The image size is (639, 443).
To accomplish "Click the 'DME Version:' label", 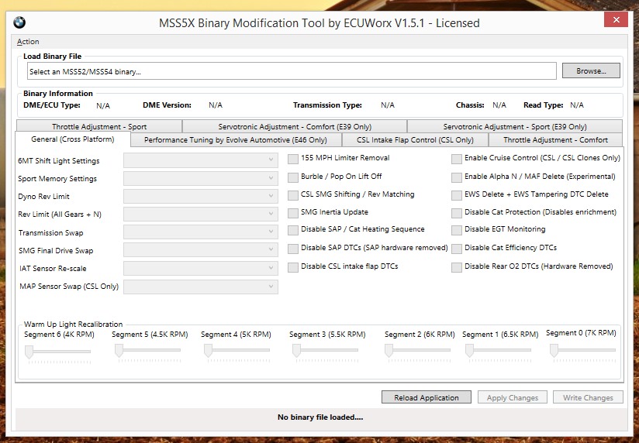I will click(x=167, y=105).
